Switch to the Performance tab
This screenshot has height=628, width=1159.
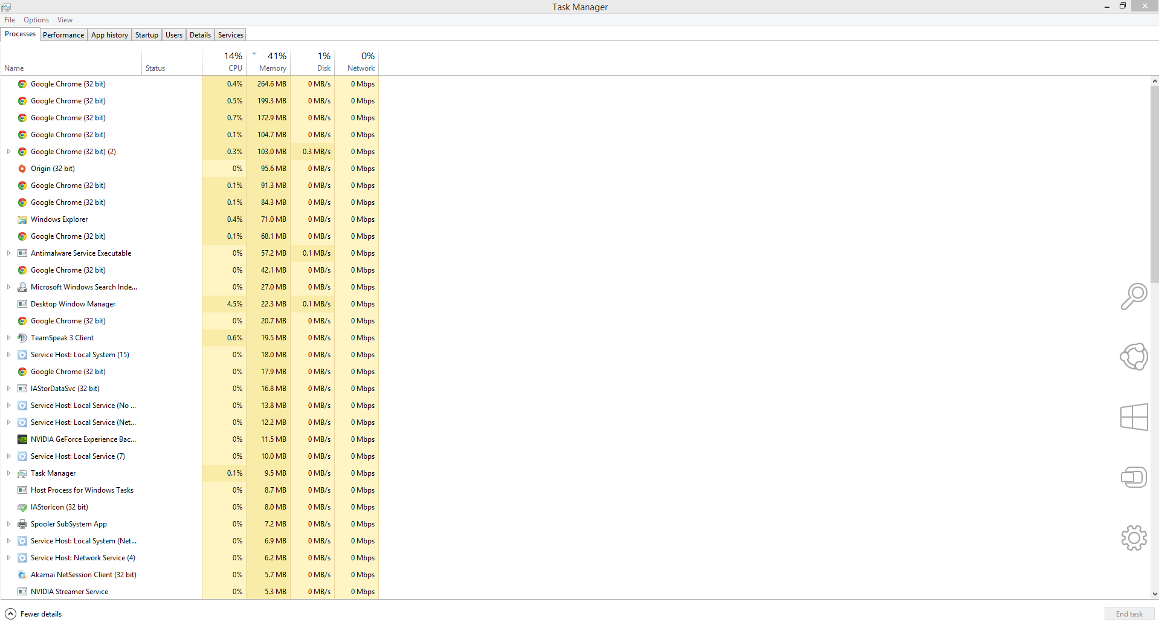coord(63,35)
